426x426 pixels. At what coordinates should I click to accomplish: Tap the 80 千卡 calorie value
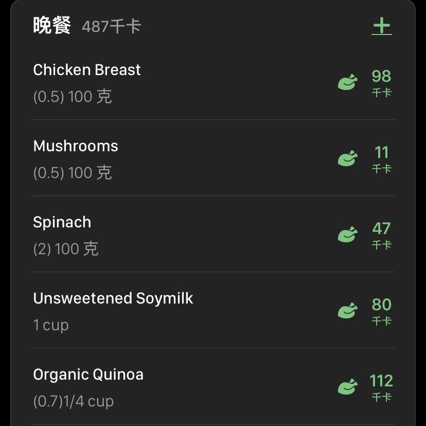tap(381, 311)
